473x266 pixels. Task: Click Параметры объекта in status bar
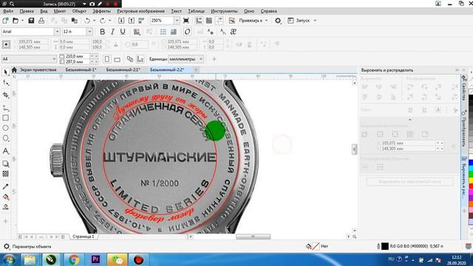[x=32, y=247]
